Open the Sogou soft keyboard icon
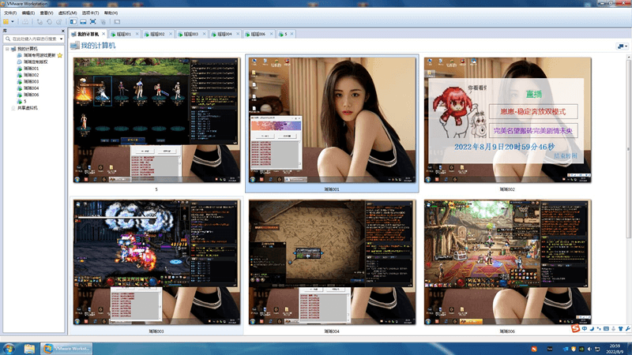This screenshot has height=355, width=632. (x=606, y=329)
